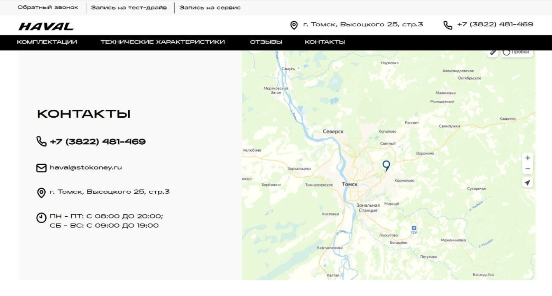Click the header phone number +7 (3822) 481-469
552x296 pixels.
point(495,25)
